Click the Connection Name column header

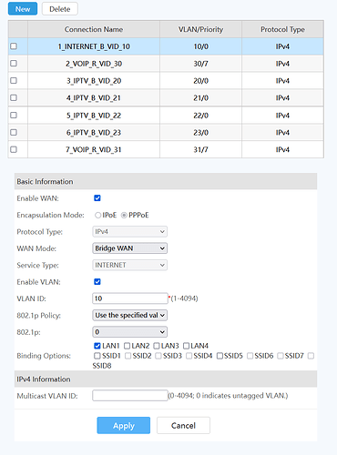click(94, 29)
